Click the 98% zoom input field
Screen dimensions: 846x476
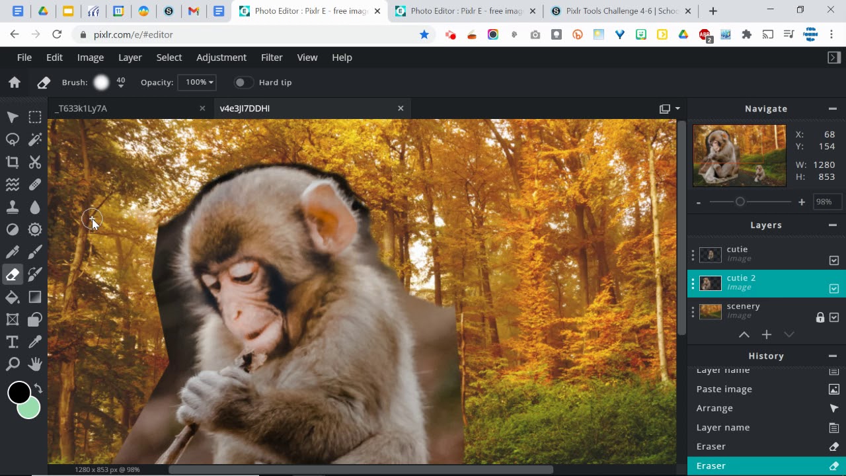point(826,202)
